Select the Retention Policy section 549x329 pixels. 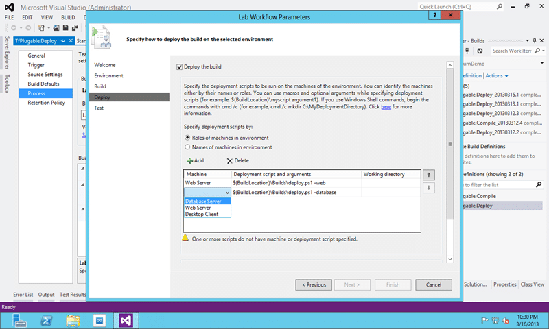[x=46, y=103]
